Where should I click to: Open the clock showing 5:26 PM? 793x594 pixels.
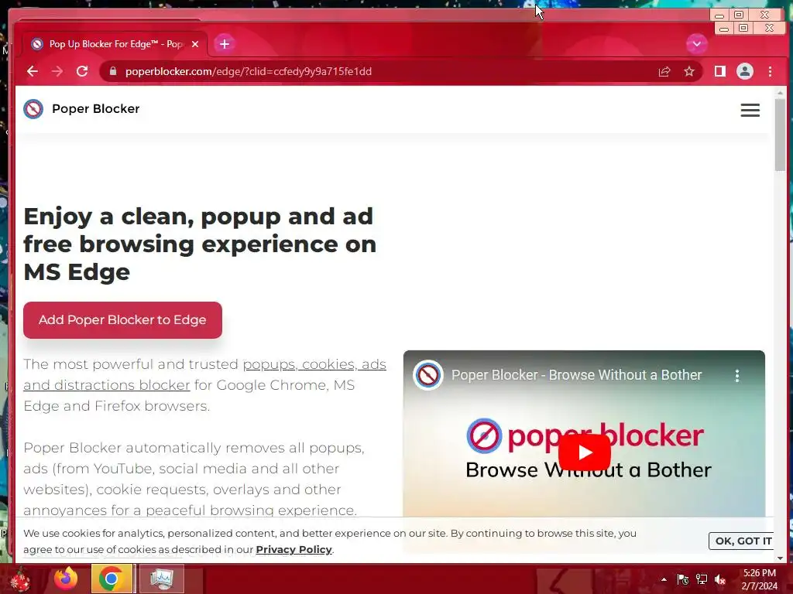click(759, 579)
